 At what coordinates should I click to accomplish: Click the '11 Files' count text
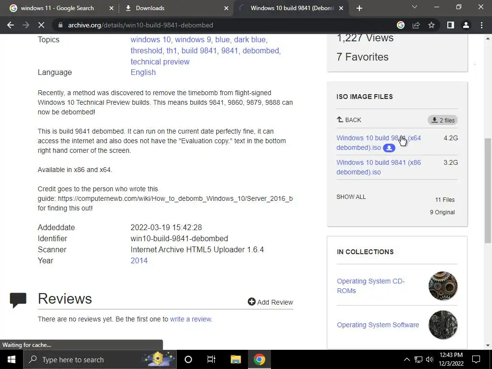(x=445, y=199)
